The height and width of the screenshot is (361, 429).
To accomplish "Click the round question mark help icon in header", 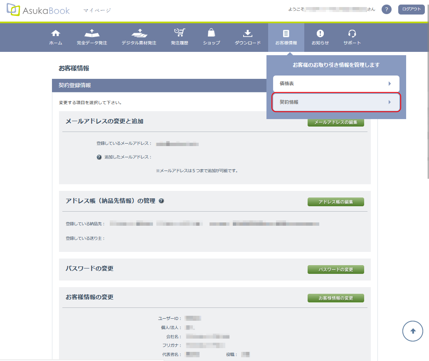I will coord(387,10).
